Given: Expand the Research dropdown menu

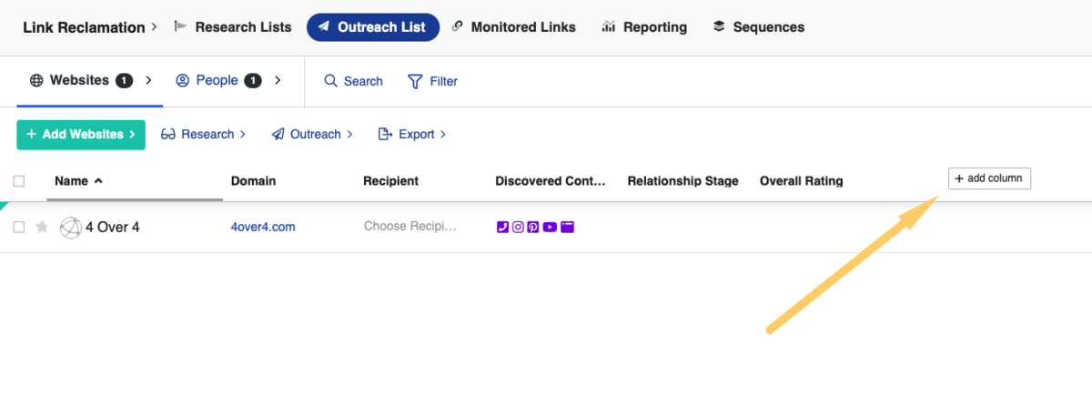Looking at the screenshot, I should pos(203,135).
